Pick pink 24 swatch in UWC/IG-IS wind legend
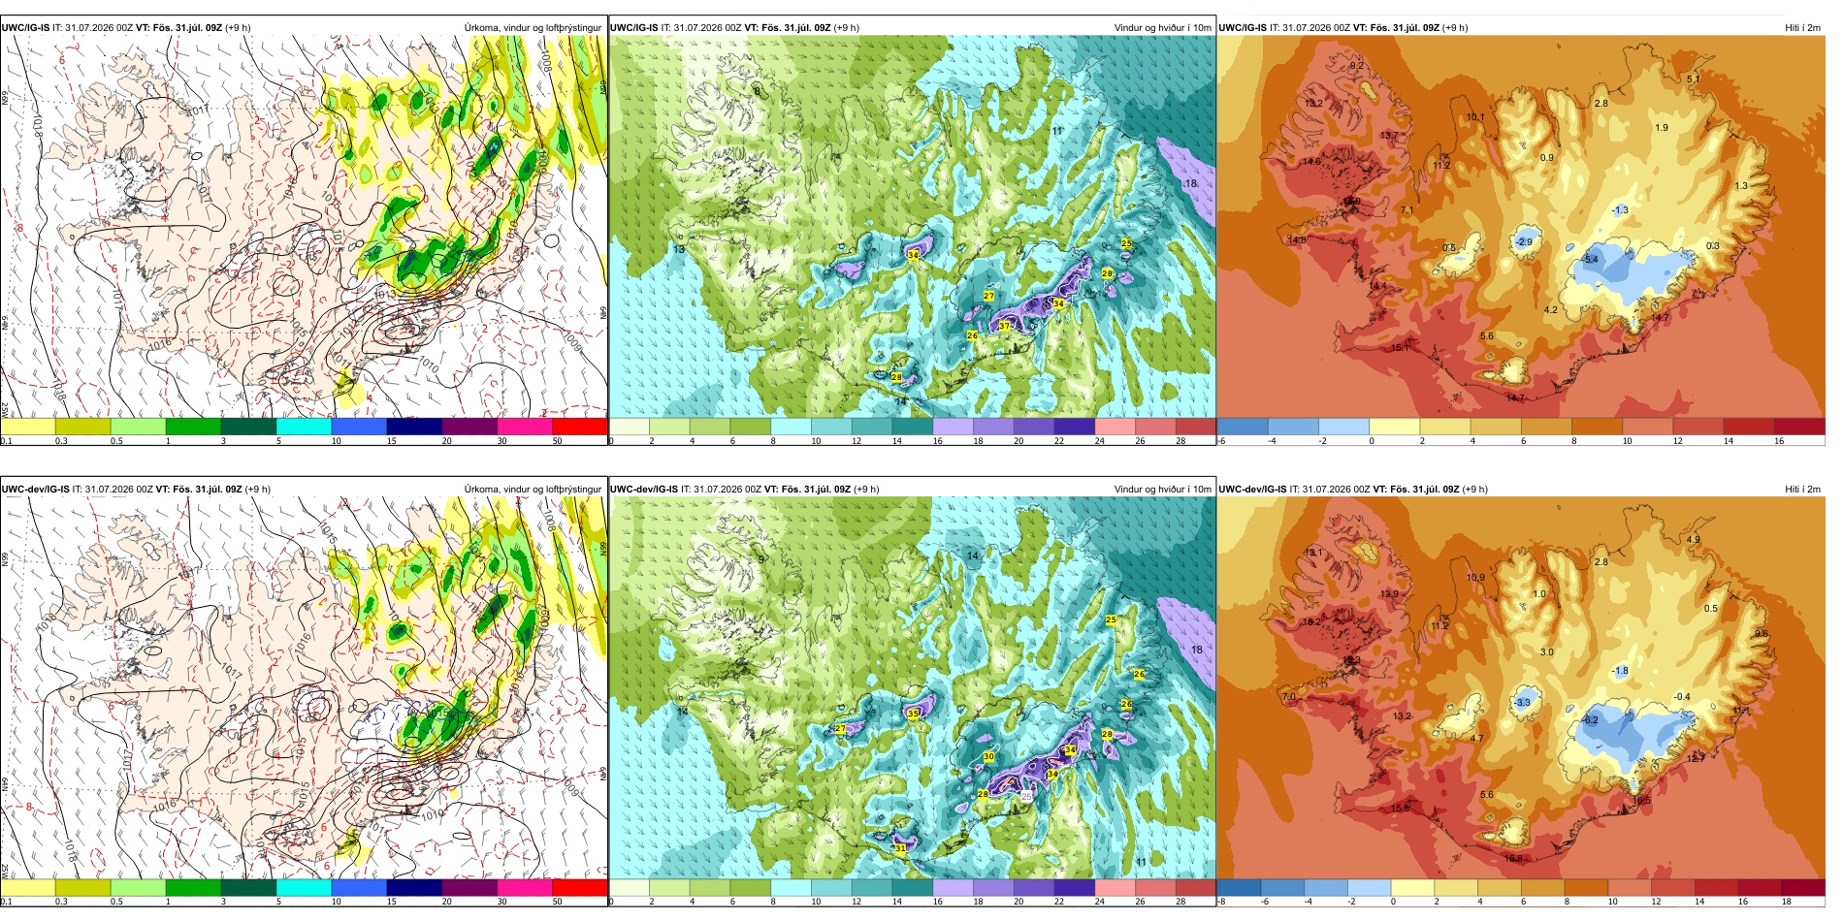 1114,427
